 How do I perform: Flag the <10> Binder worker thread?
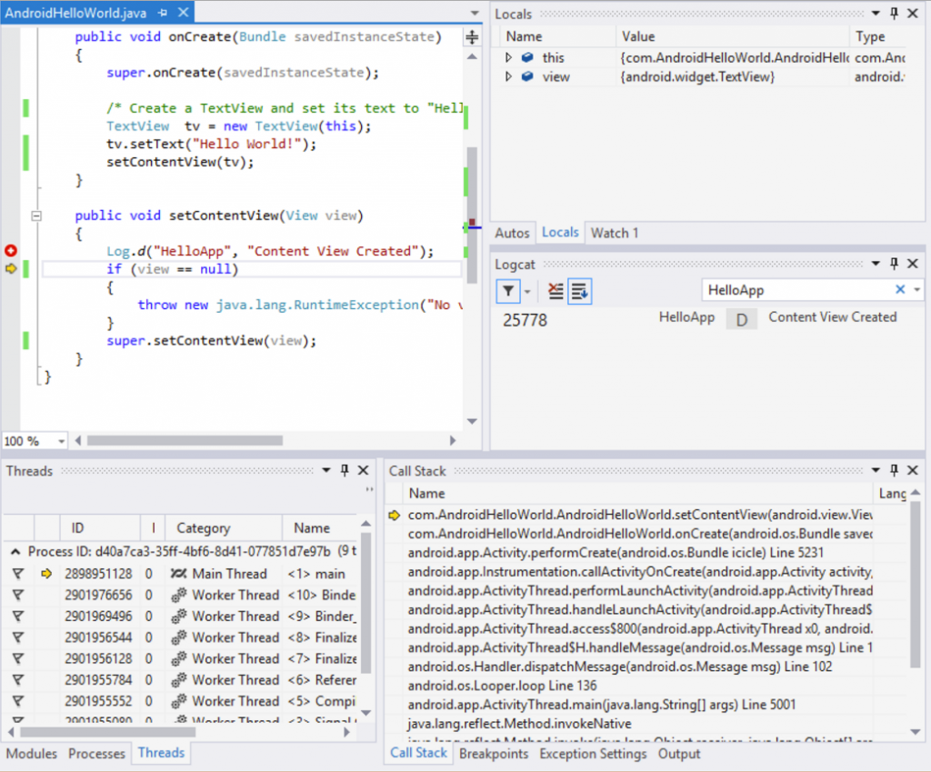pos(19,595)
